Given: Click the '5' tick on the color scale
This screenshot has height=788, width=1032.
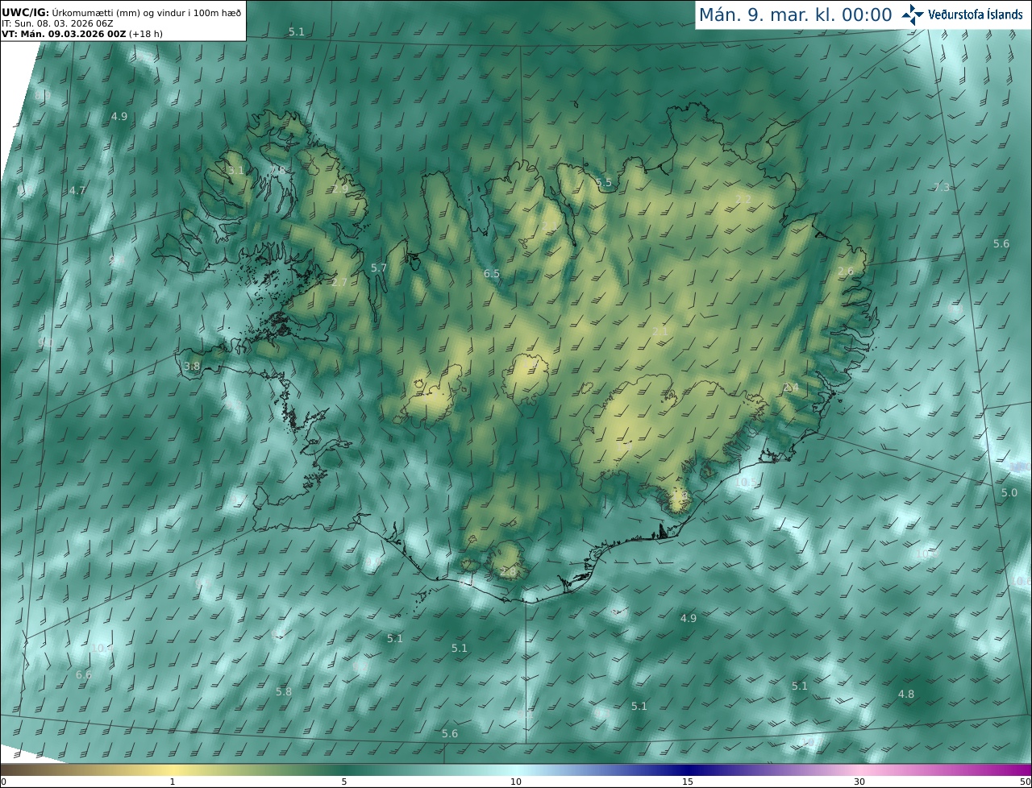Looking at the screenshot, I should (344, 782).
